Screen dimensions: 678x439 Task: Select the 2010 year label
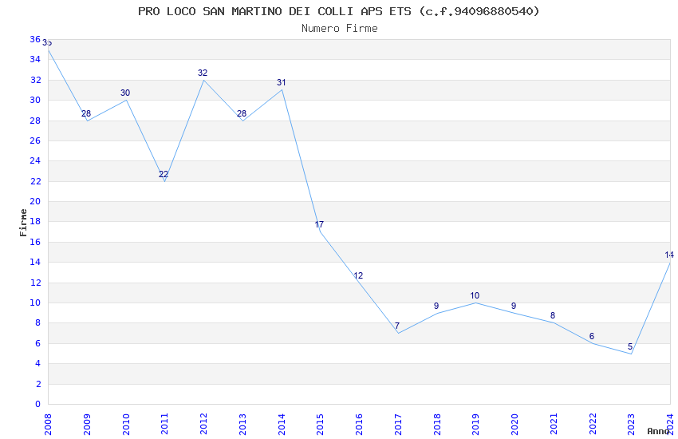point(125,425)
